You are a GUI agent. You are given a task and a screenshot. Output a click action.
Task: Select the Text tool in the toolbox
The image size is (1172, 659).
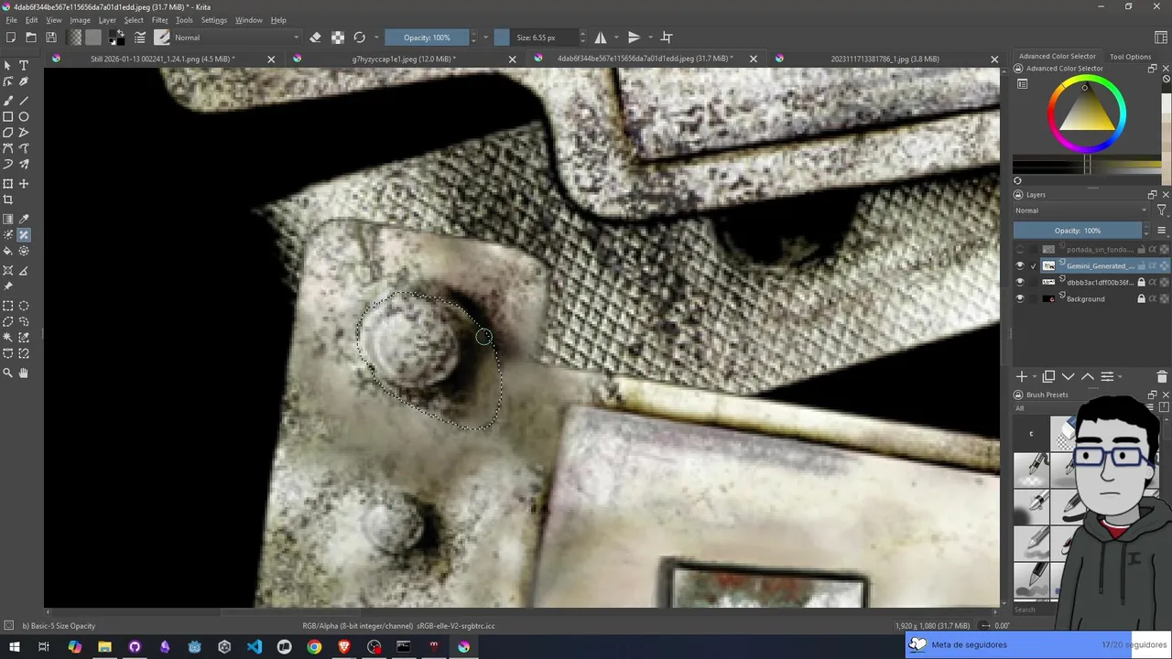click(x=24, y=66)
